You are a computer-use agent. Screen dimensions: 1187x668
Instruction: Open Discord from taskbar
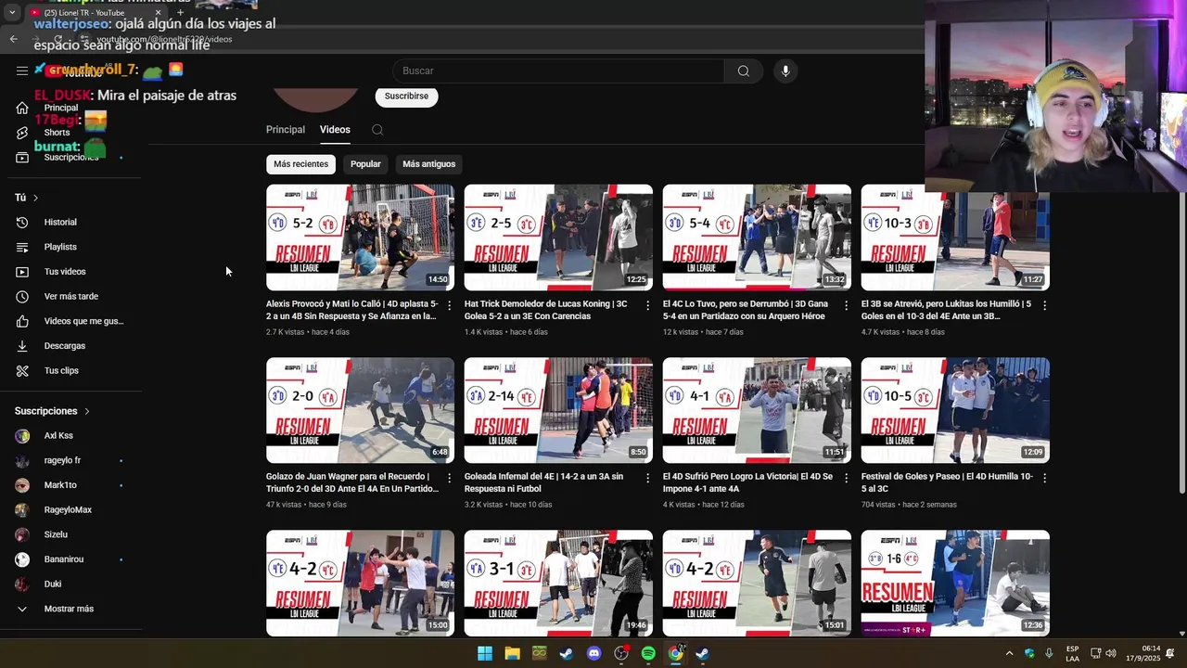pos(594,653)
